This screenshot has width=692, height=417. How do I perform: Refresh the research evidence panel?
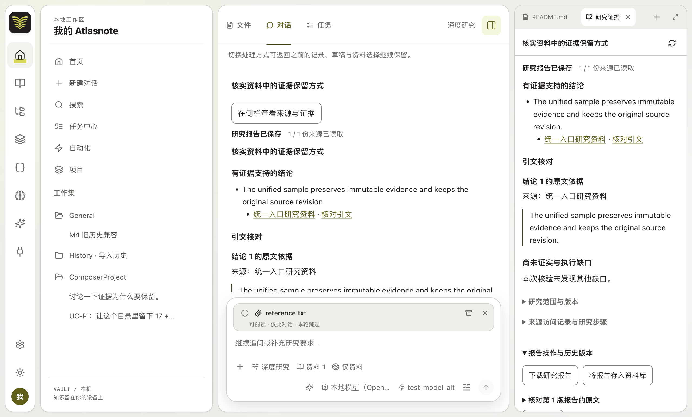point(672,43)
